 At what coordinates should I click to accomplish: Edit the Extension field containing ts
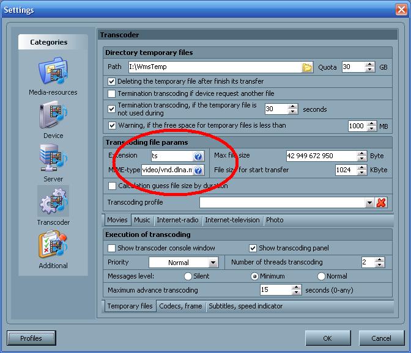point(172,156)
